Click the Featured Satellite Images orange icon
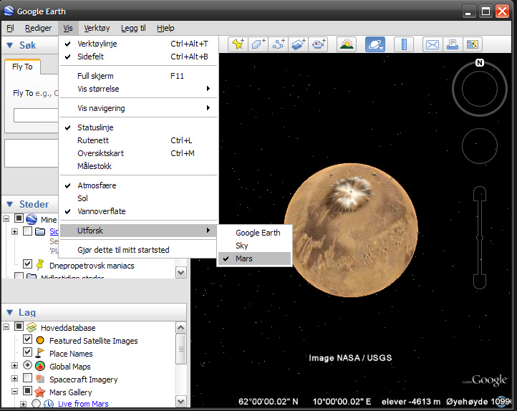517x411 pixels. coord(40,340)
